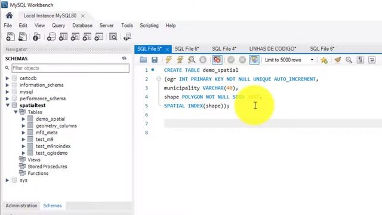Viewport: 382px width, 215px height.
Task: Beautify query broom icon
Action: coord(337,60)
